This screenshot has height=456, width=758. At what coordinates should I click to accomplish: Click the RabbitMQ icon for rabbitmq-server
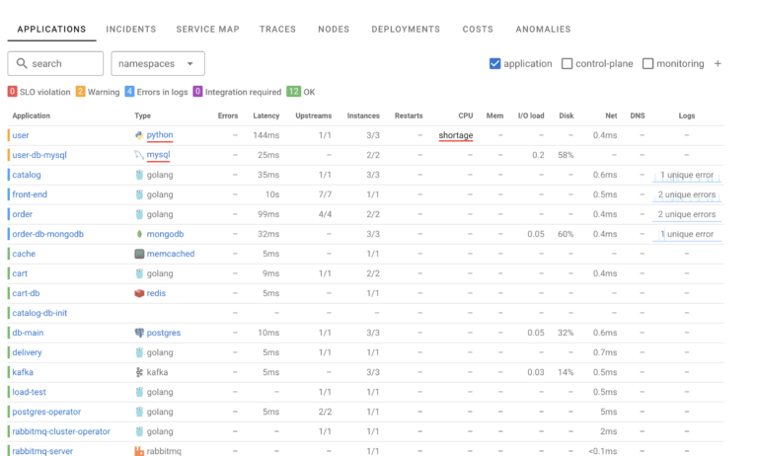[139, 451]
